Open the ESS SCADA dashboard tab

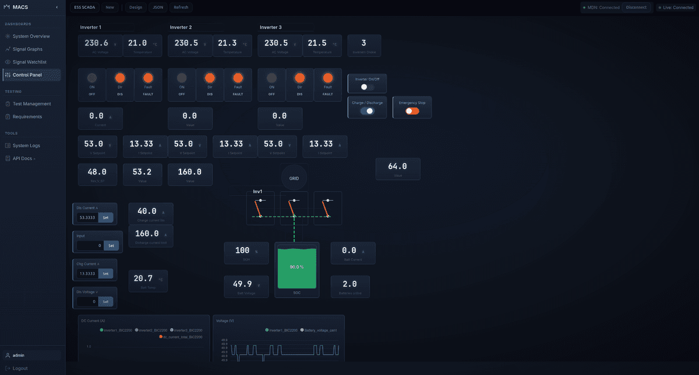pyautogui.click(x=85, y=8)
